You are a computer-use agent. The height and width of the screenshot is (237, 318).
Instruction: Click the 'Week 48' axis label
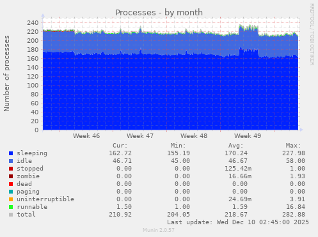pyautogui.click(x=194, y=136)
